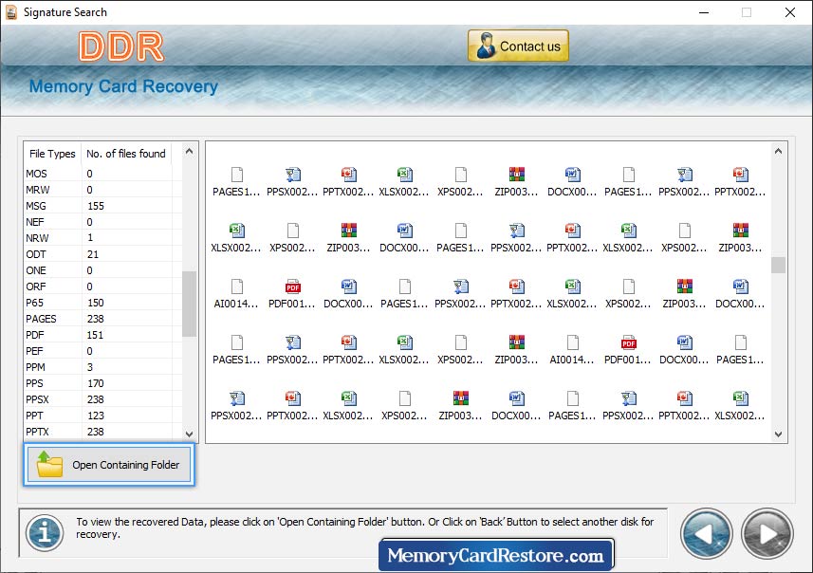The height and width of the screenshot is (573, 813).
Task: Click the Back circular arrow button
Action: (706, 533)
